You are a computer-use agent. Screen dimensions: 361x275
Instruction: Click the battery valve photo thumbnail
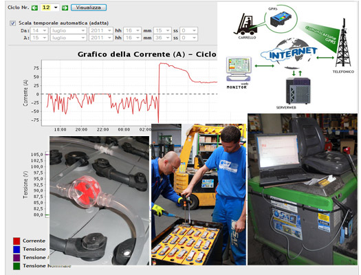[100, 201]
